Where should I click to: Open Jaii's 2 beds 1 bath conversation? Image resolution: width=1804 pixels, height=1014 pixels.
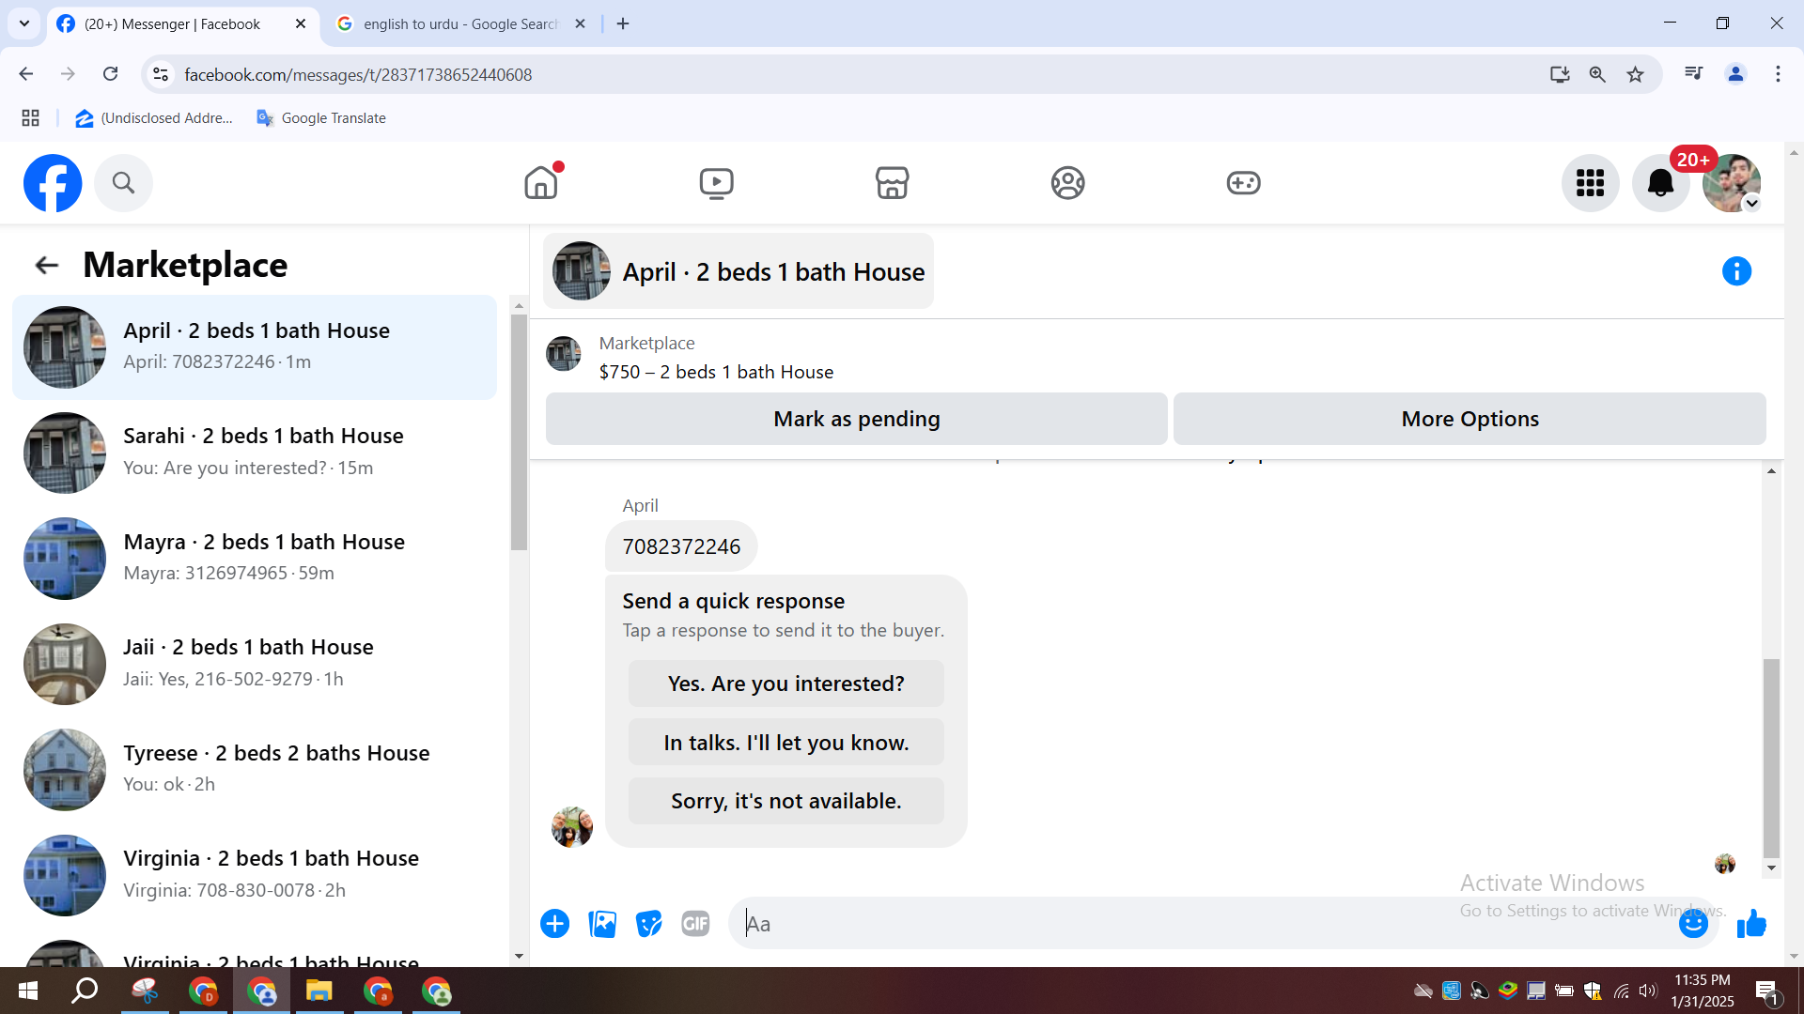click(x=255, y=664)
